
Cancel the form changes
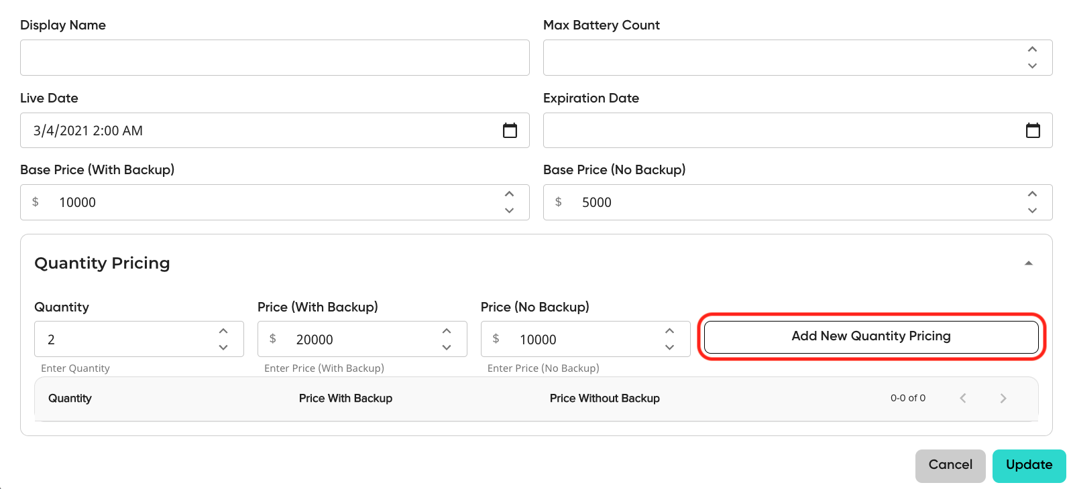[x=950, y=466]
